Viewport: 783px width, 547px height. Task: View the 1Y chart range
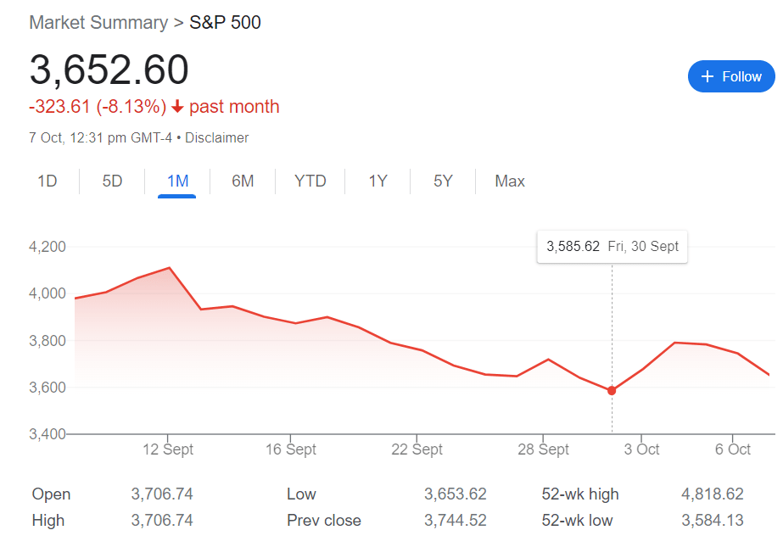pyautogui.click(x=378, y=181)
